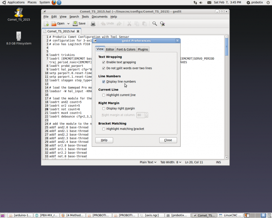Image resolution: width=272 pixels, height=218 pixels.
Task: Open the Tools menu
Action: pyautogui.click(x=85, y=17)
